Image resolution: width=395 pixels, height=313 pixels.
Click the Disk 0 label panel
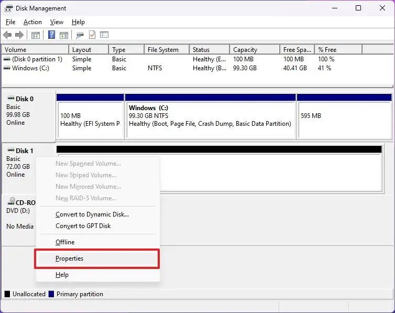coord(28,115)
